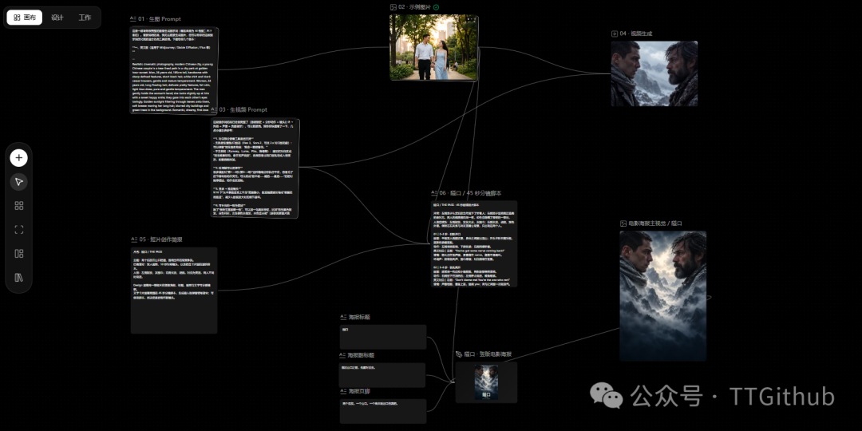
Task: Click text-type icon beside 海报副标题
Action: (x=342, y=355)
